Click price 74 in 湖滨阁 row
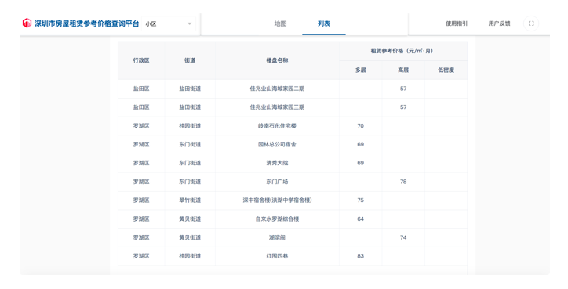 click(403, 237)
